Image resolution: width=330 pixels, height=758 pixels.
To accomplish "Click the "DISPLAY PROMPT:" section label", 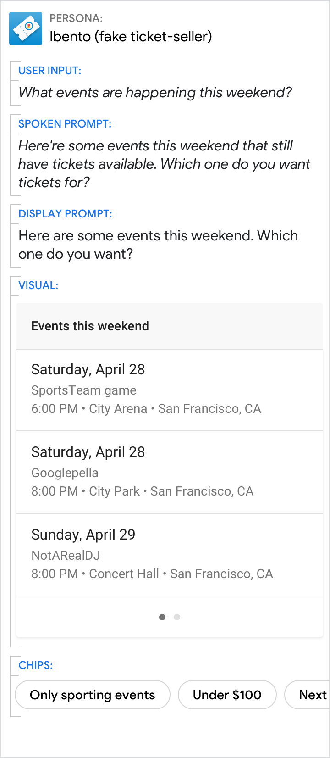I will [x=65, y=214].
